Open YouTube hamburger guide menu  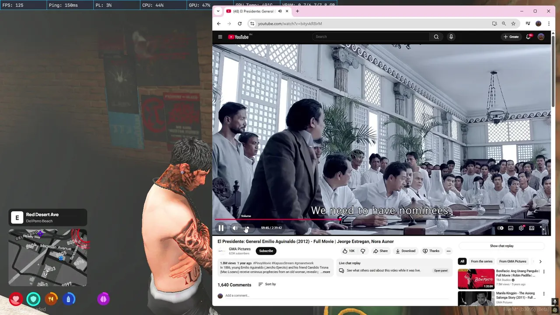click(220, 37)
